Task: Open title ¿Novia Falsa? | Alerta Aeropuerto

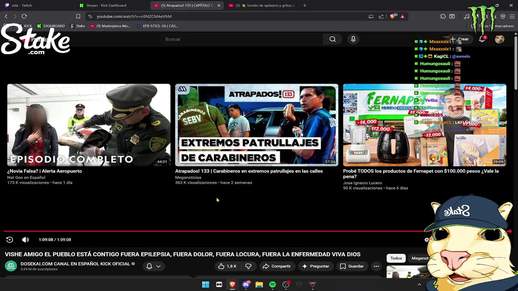Action: click(x=45, y=171)
